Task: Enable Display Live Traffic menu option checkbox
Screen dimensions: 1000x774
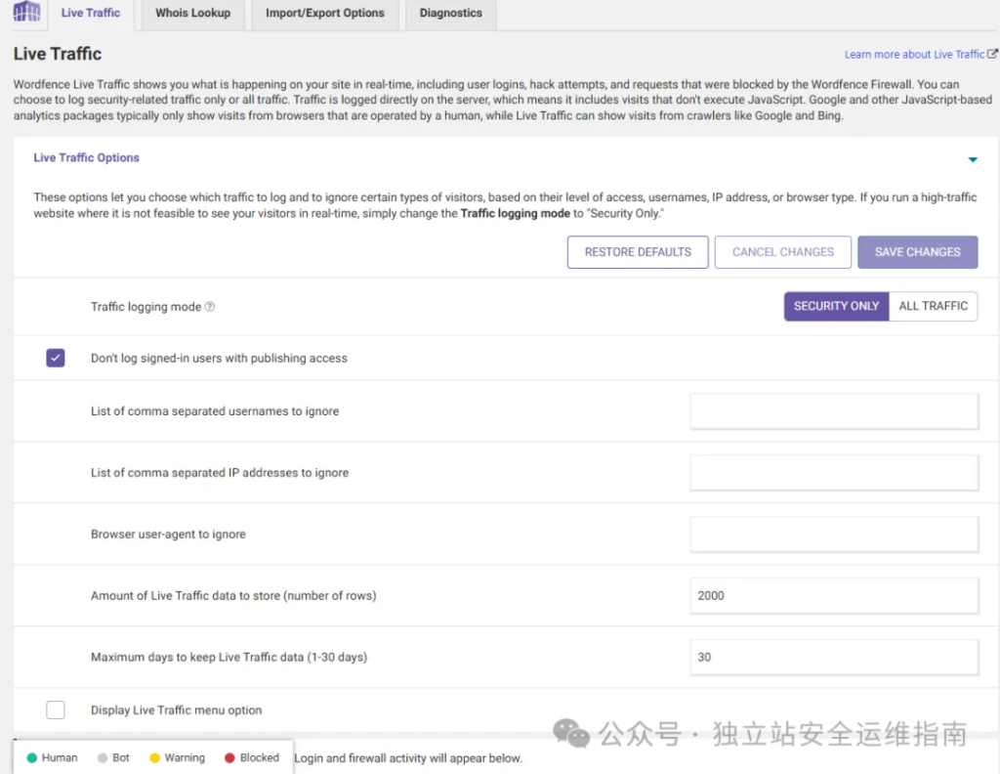Action: [56, 709]
